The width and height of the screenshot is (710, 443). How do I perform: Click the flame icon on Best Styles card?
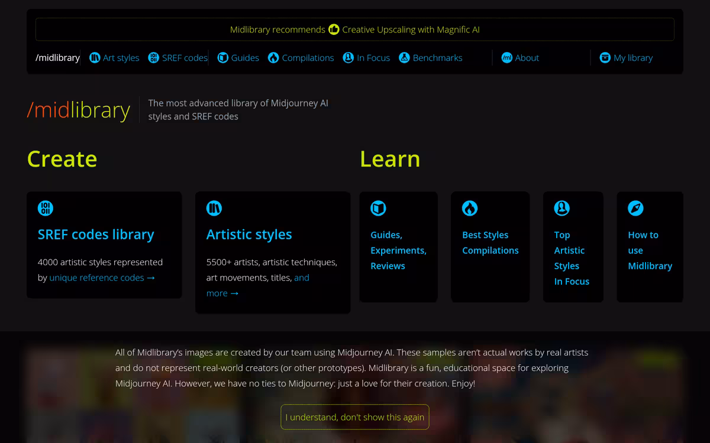click(470, 208)
